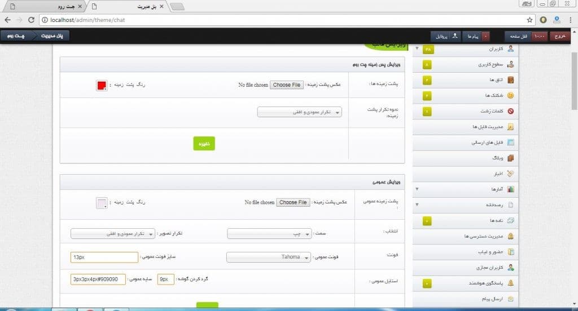Click the Emoticons (شکلک ها) smiley icon
The width and height of the screenshot is (578, 311).
tap(510, 96)
